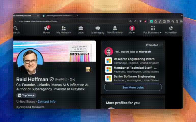Click the Senior Software Engineering job listing
This screenshot has width=196, height=122.
(x=134, y=77)
